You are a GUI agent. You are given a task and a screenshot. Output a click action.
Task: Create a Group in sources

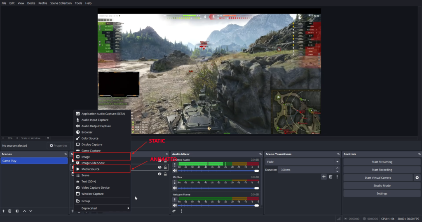click(102, 201)
